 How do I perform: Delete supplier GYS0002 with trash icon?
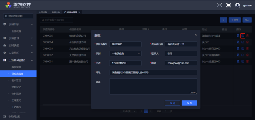click(247, 55)
